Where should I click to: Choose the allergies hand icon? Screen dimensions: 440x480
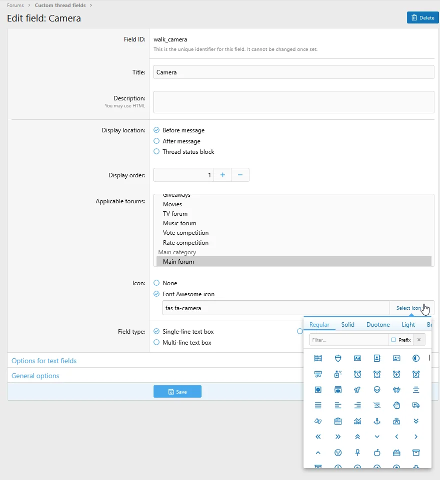[x=396, y=405]
